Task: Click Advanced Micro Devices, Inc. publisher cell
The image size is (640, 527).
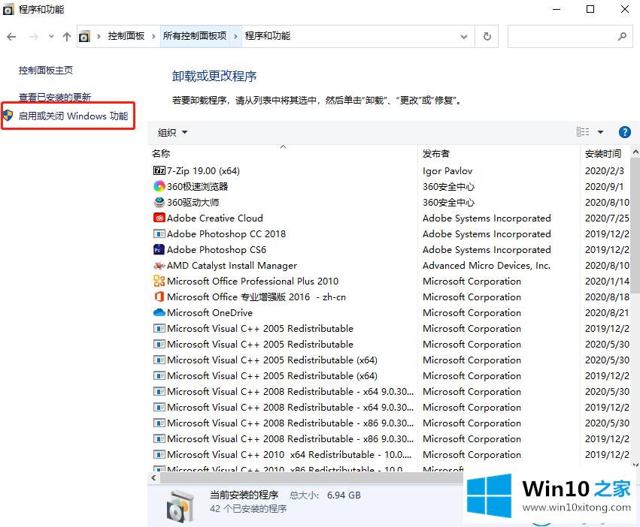Action: tap(487, 266)
